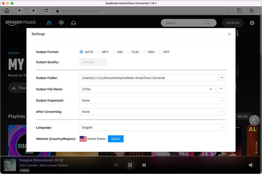
Task: Open the LYRICS badge in the player
Action: click(x=25, y=170)
